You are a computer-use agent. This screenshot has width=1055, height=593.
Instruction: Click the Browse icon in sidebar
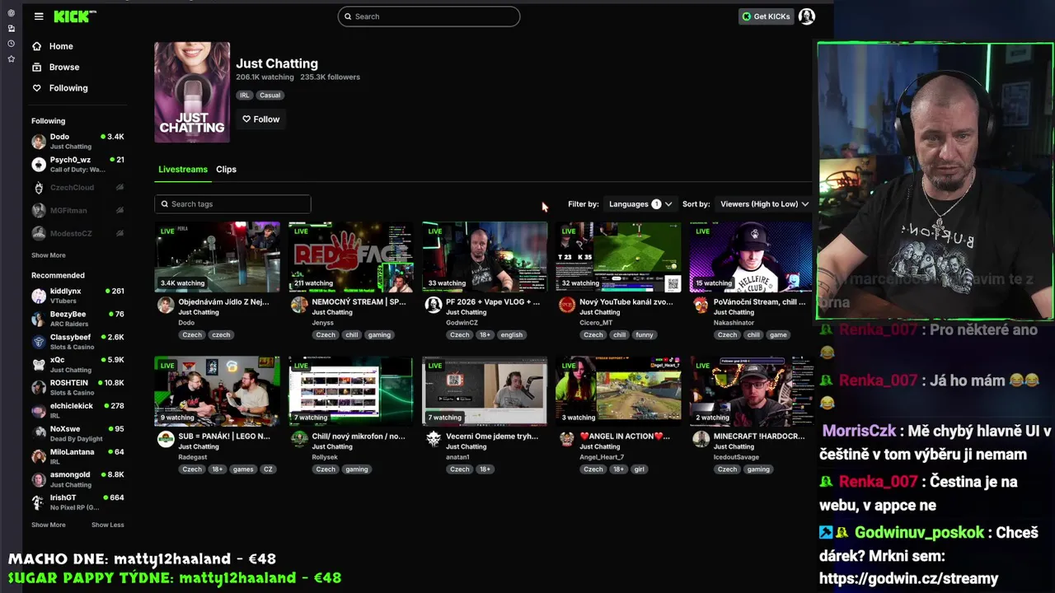click(x=36, y=67)
